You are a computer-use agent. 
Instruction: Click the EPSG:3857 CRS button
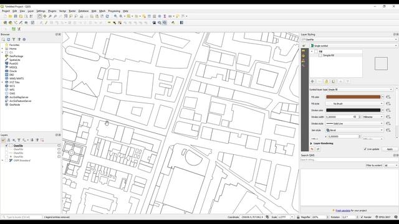coord(383,217)
